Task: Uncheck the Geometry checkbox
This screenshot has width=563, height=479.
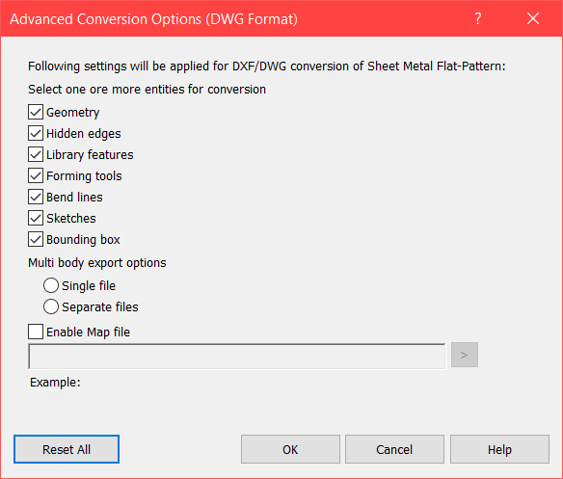Action: (x=36, y=112)
